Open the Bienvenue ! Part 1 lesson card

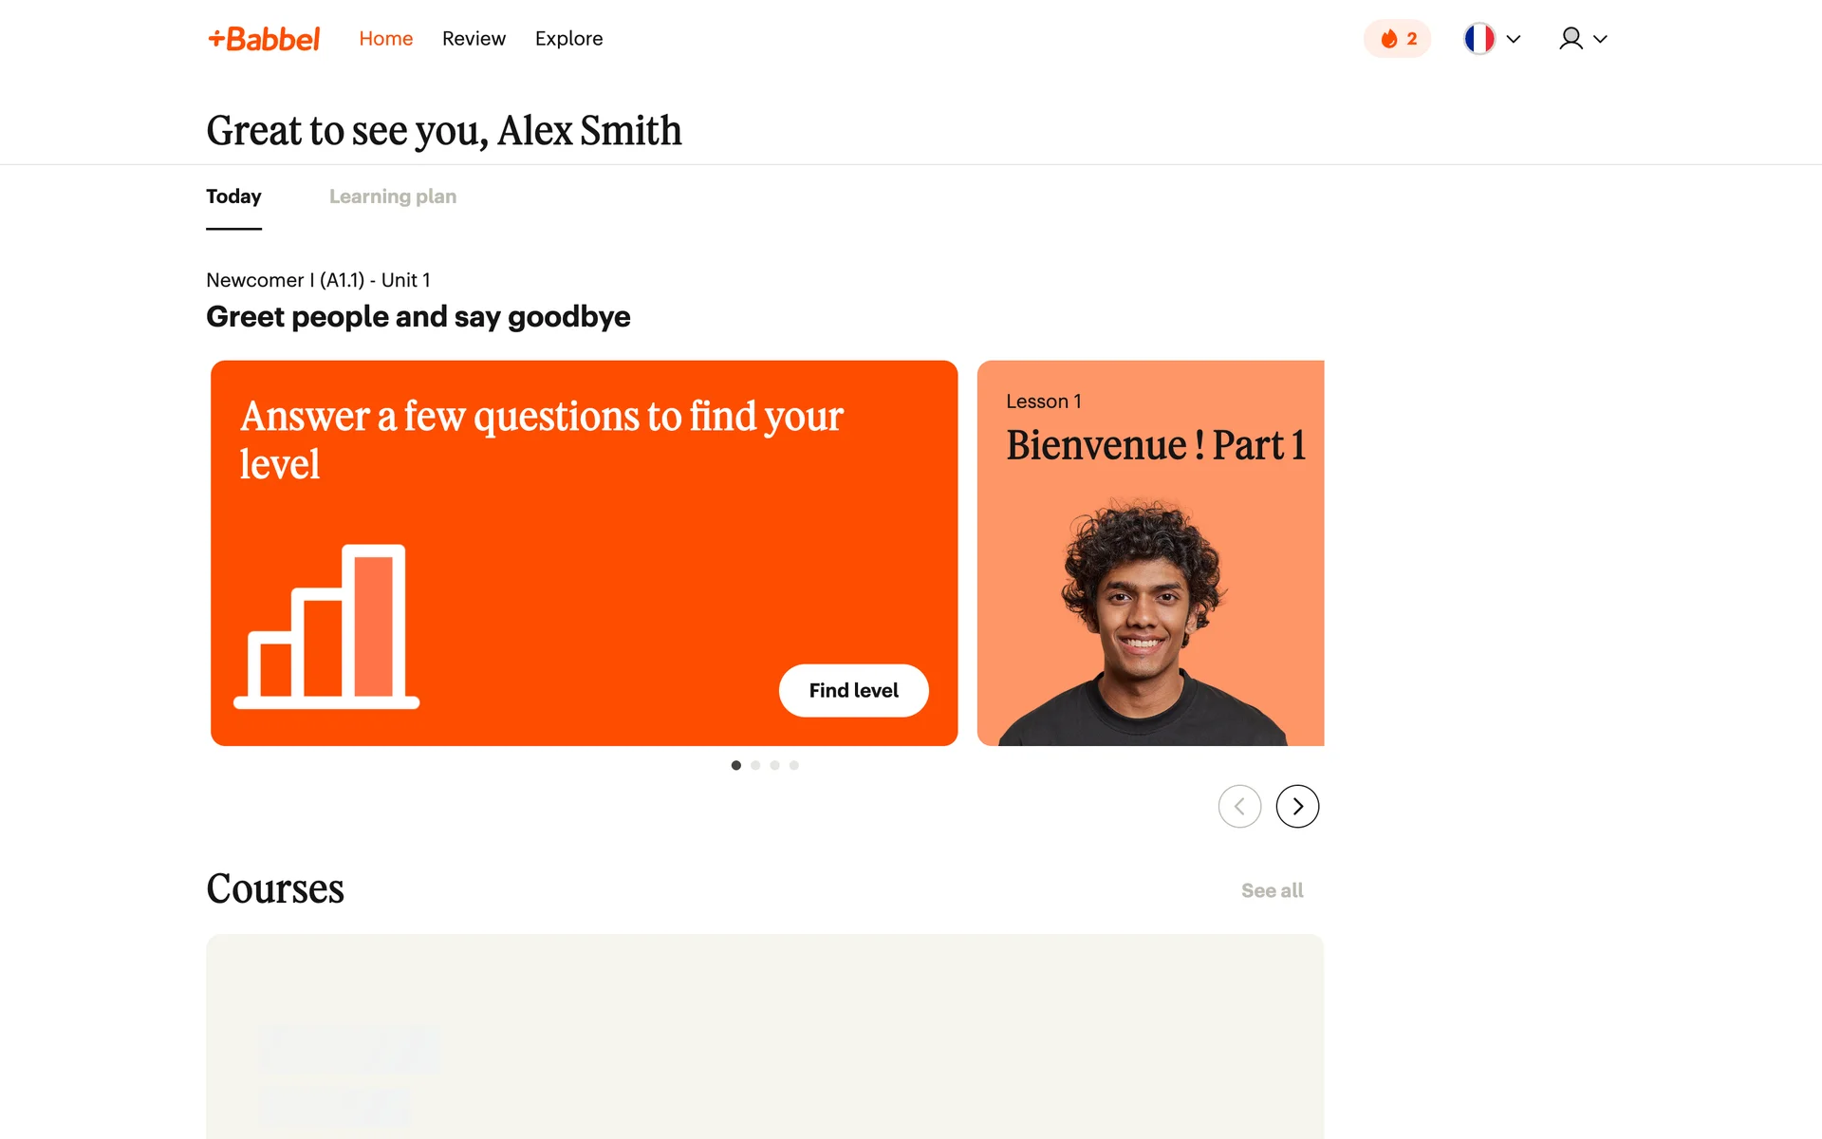1150,552
